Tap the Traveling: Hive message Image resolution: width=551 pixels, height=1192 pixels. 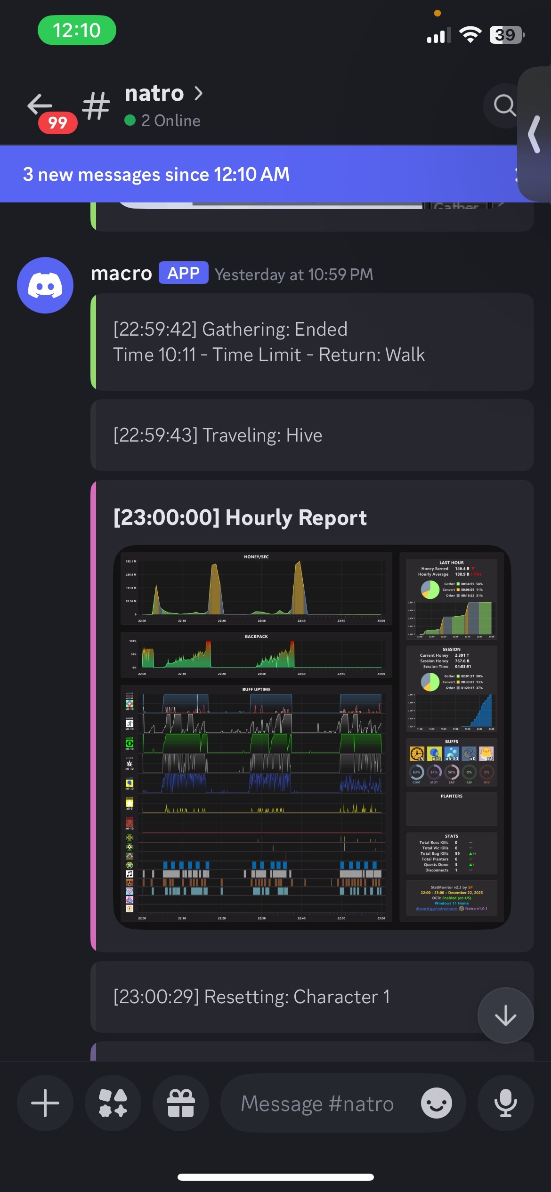pyautogui.click(x=312, y=435)
